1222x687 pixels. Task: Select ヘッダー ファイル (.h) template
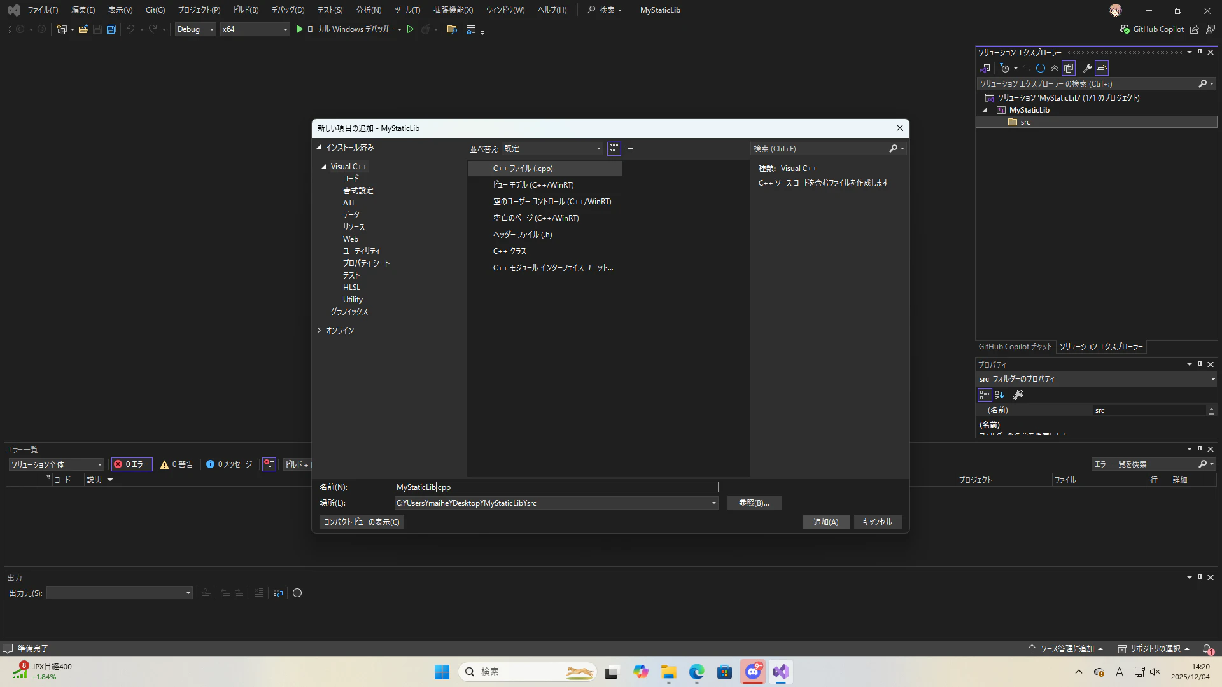tap(522, 235)
